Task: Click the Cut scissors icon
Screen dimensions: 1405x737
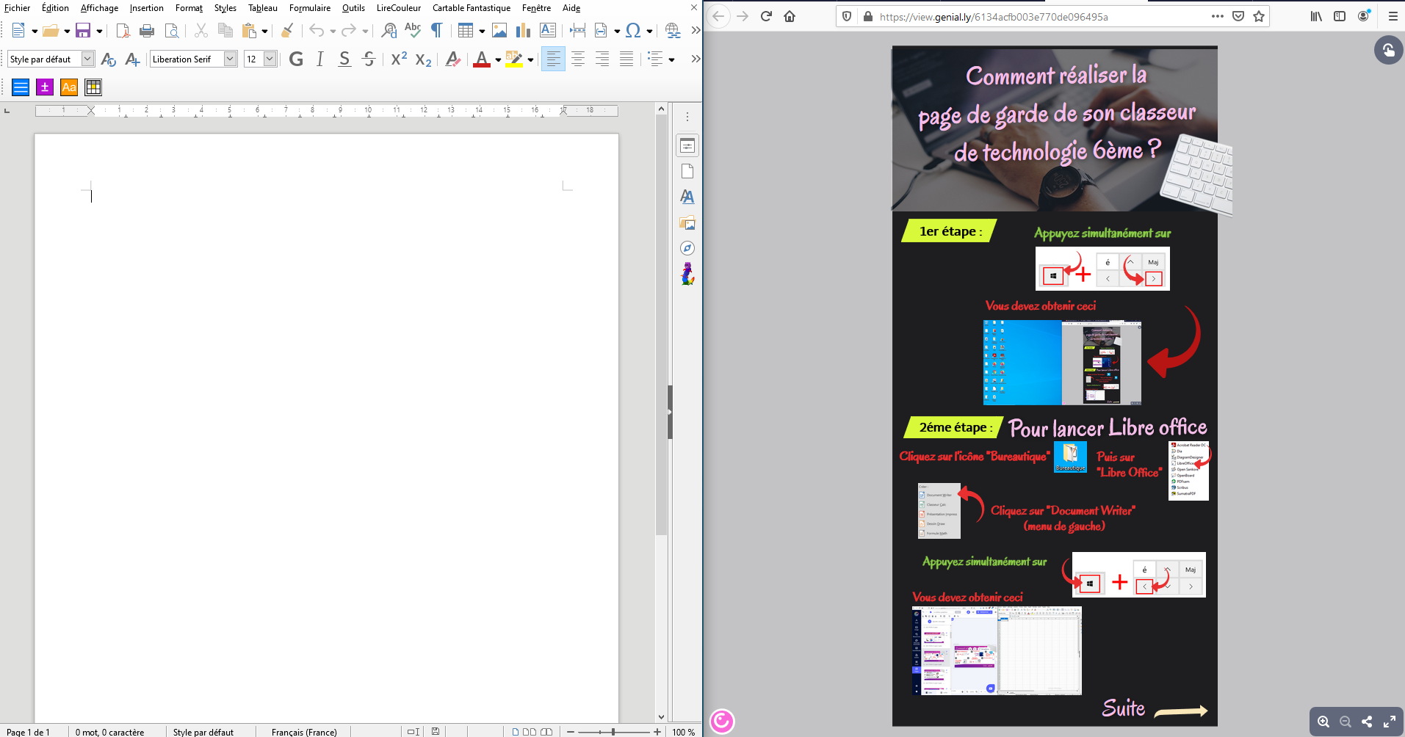Action: 201,30
